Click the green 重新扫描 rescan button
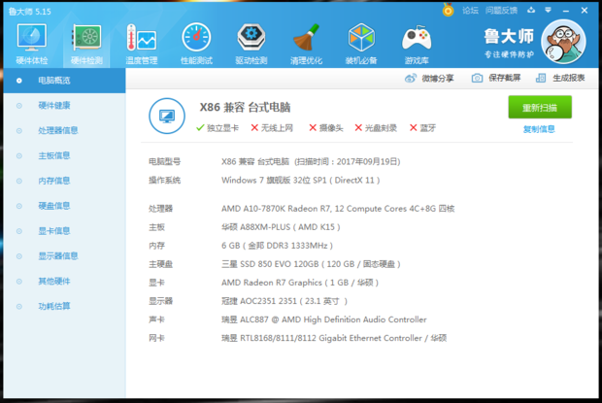602x403 pixels. (540, 107)
